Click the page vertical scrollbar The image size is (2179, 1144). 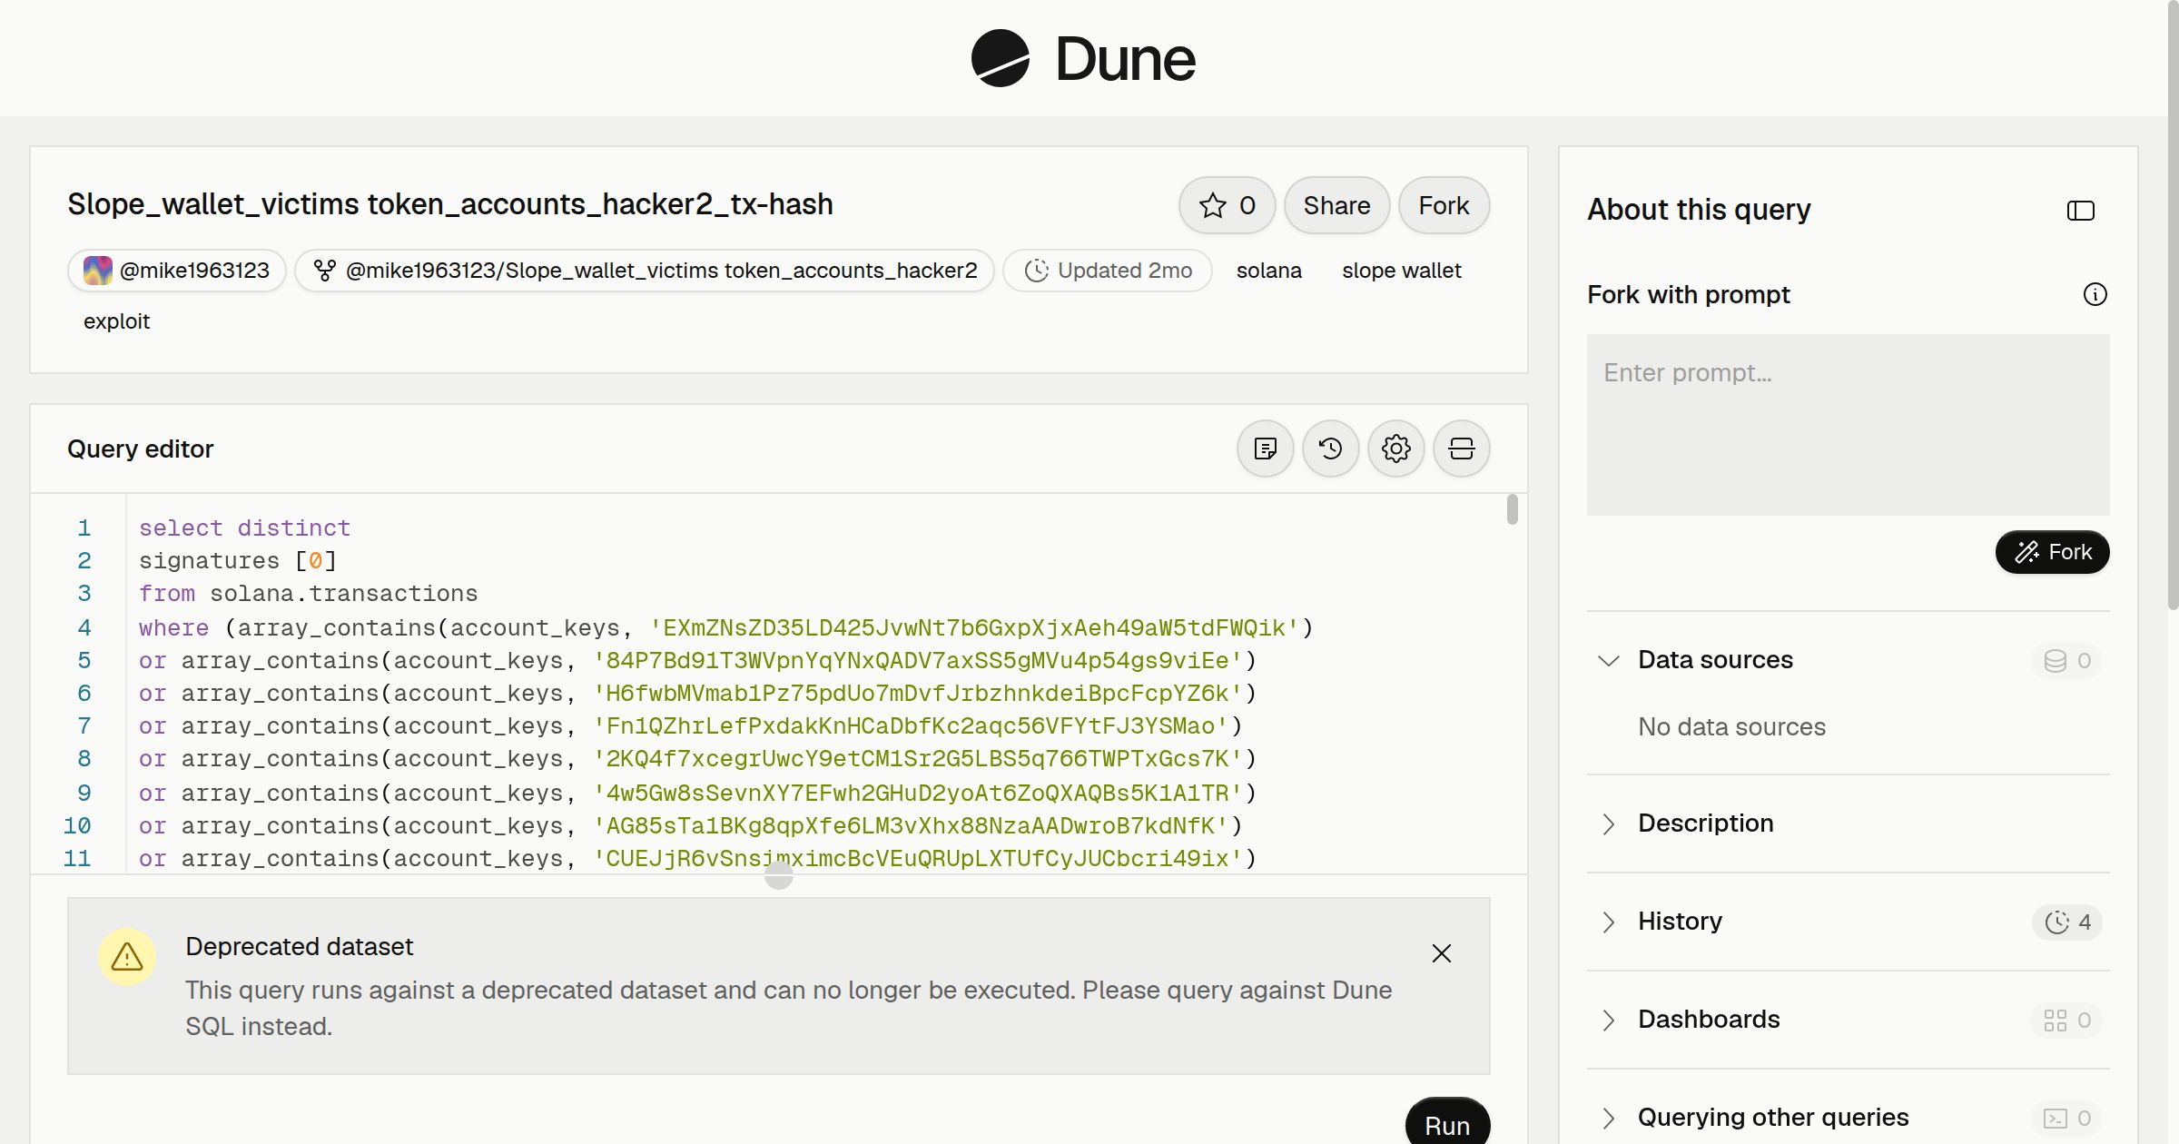click(x=2173, y=304)
